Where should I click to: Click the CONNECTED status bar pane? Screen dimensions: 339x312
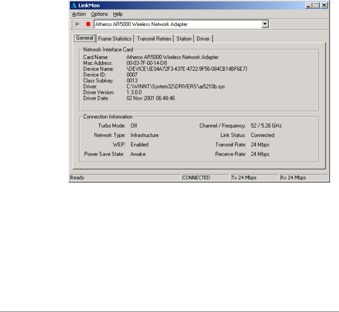(x=205, y=178)
